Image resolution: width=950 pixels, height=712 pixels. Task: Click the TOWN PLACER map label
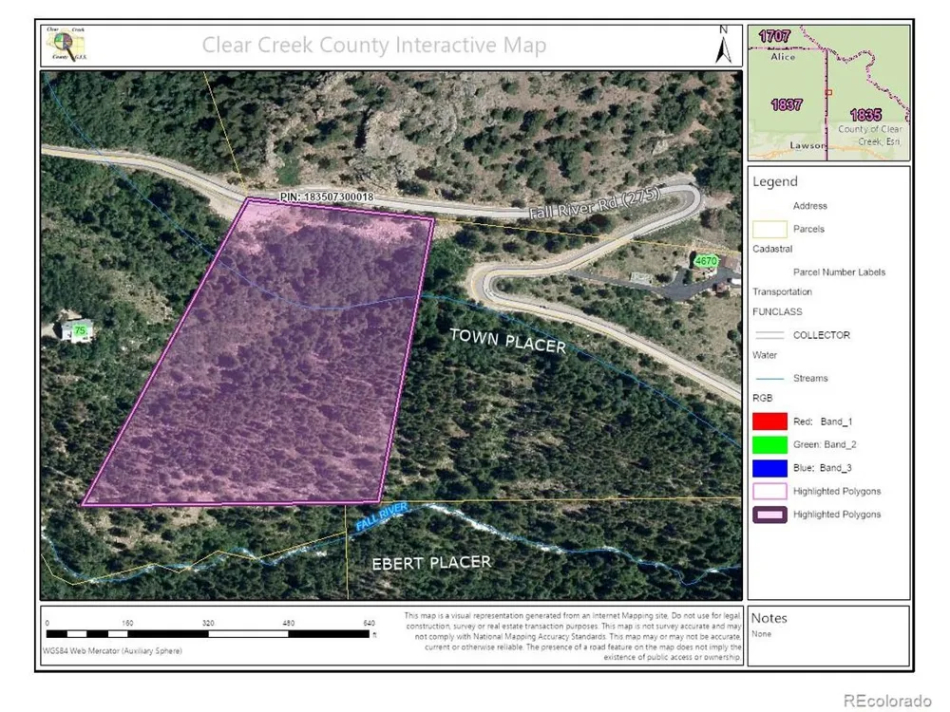[x=507, y=341]
